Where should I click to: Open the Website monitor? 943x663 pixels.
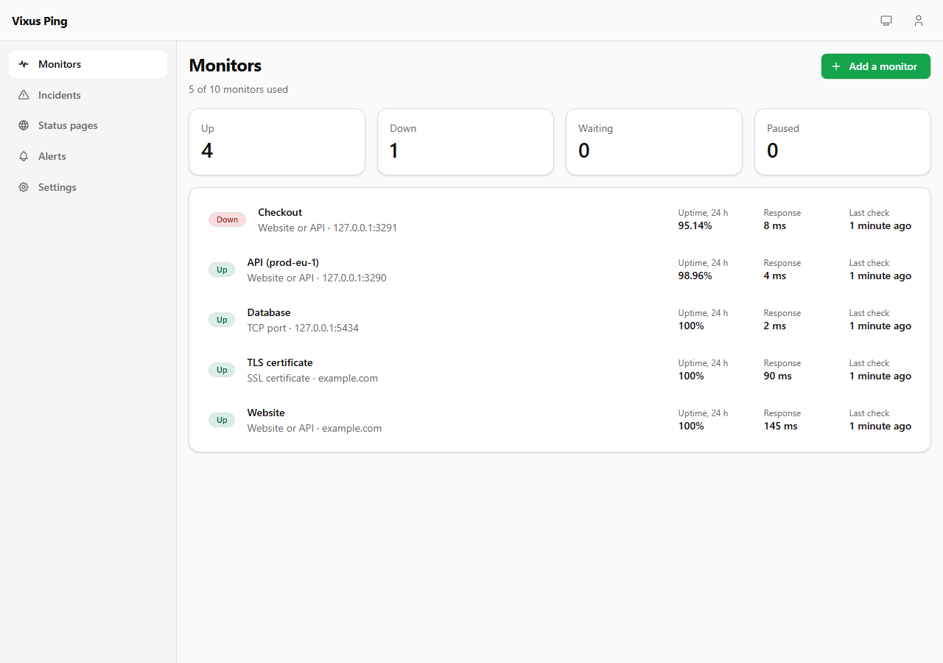coord(560,420)
